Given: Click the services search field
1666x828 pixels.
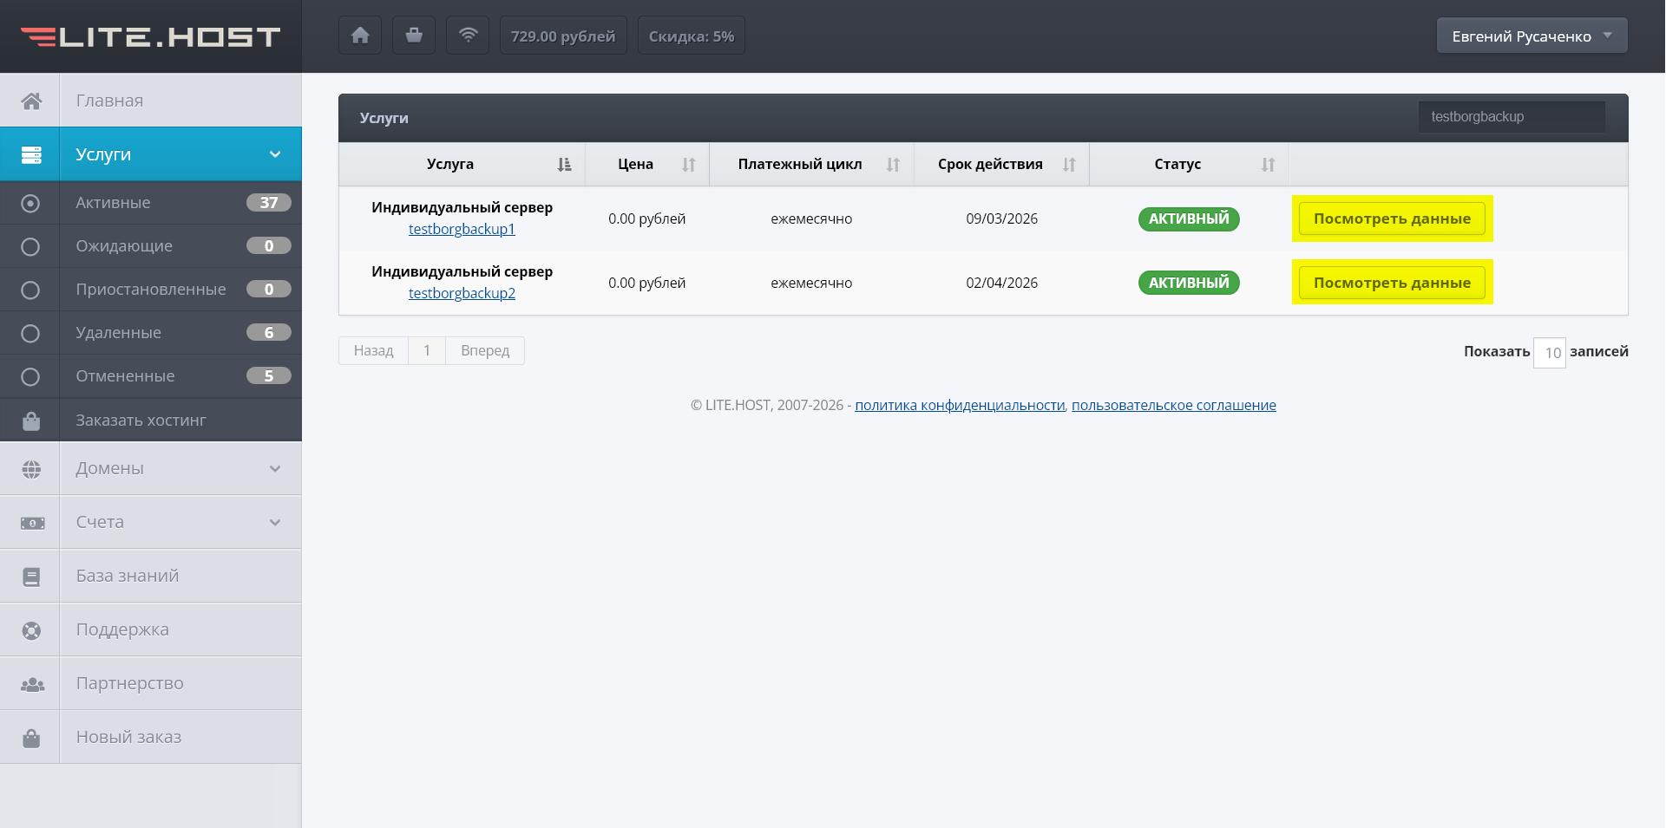Looking at the screenshot, I should click(1511, 117).
